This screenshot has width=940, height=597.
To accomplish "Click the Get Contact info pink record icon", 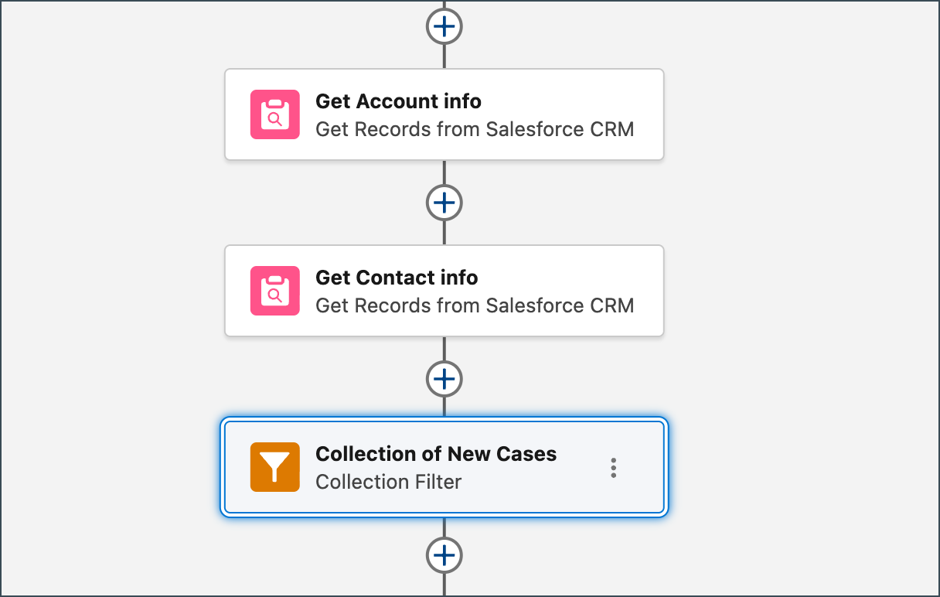I will tap(274, 291).
